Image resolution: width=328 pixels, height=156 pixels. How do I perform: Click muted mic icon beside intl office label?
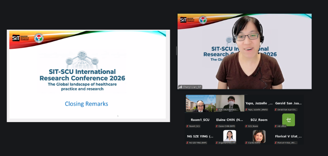point(276,126)
